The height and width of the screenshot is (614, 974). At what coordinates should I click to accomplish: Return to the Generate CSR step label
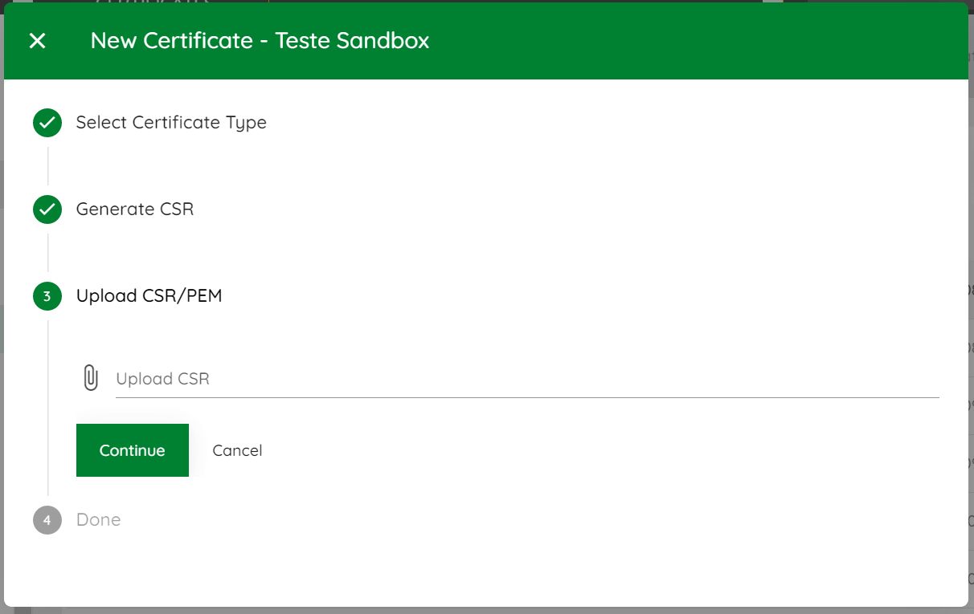click(x=135, y=209)
